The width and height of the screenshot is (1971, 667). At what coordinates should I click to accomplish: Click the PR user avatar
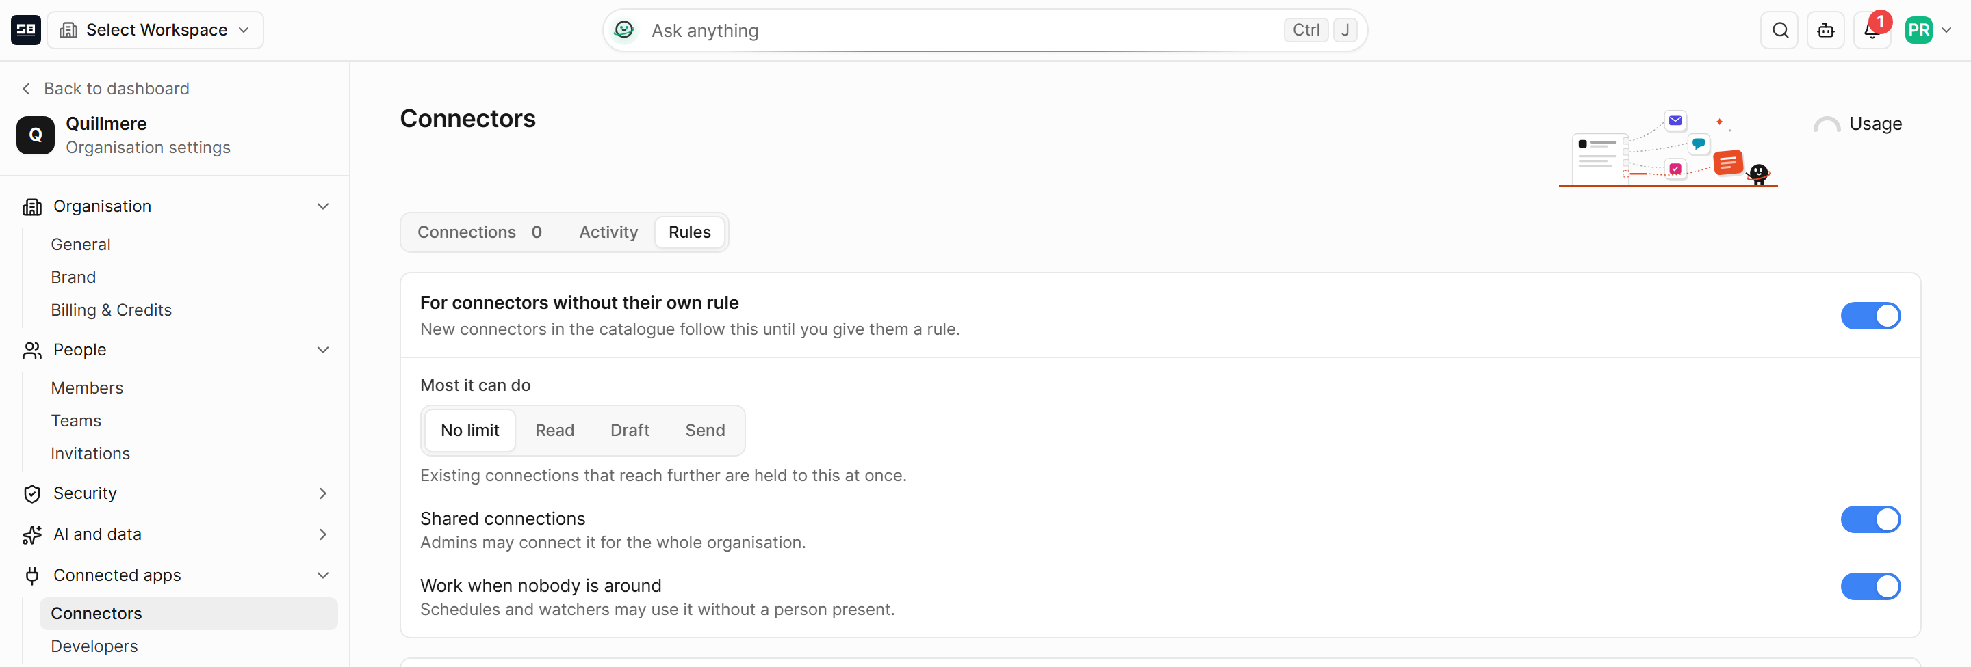click(x=1918, y=30)
